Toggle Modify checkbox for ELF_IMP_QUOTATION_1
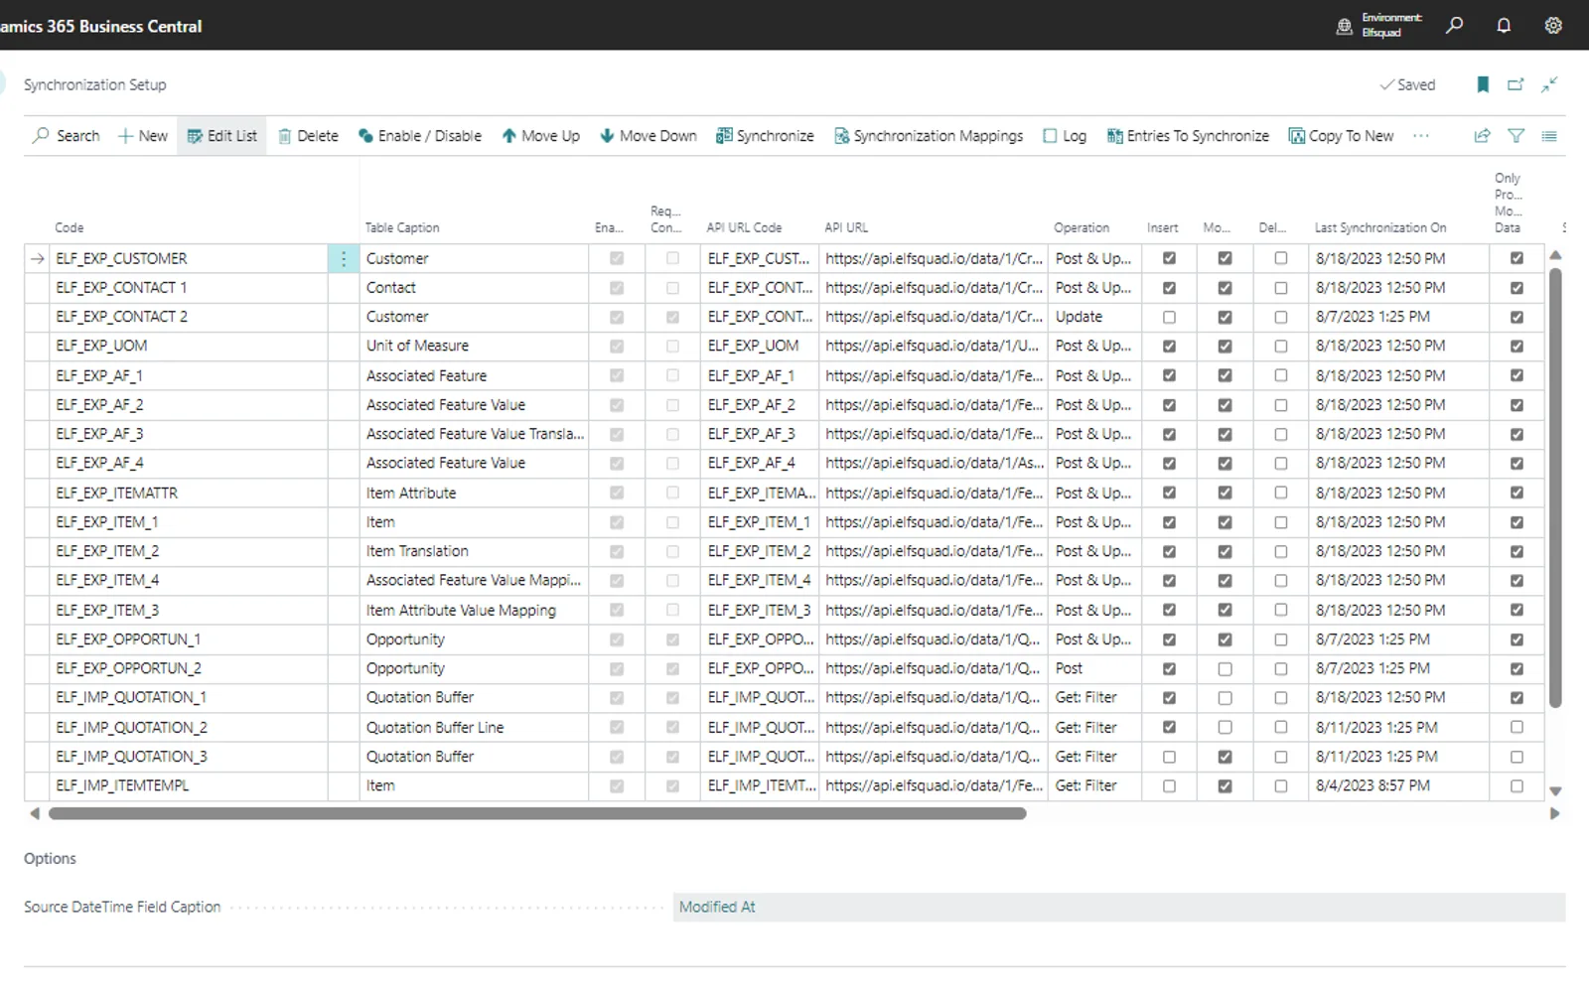Screen dimensions: 1589x993 1225,698
